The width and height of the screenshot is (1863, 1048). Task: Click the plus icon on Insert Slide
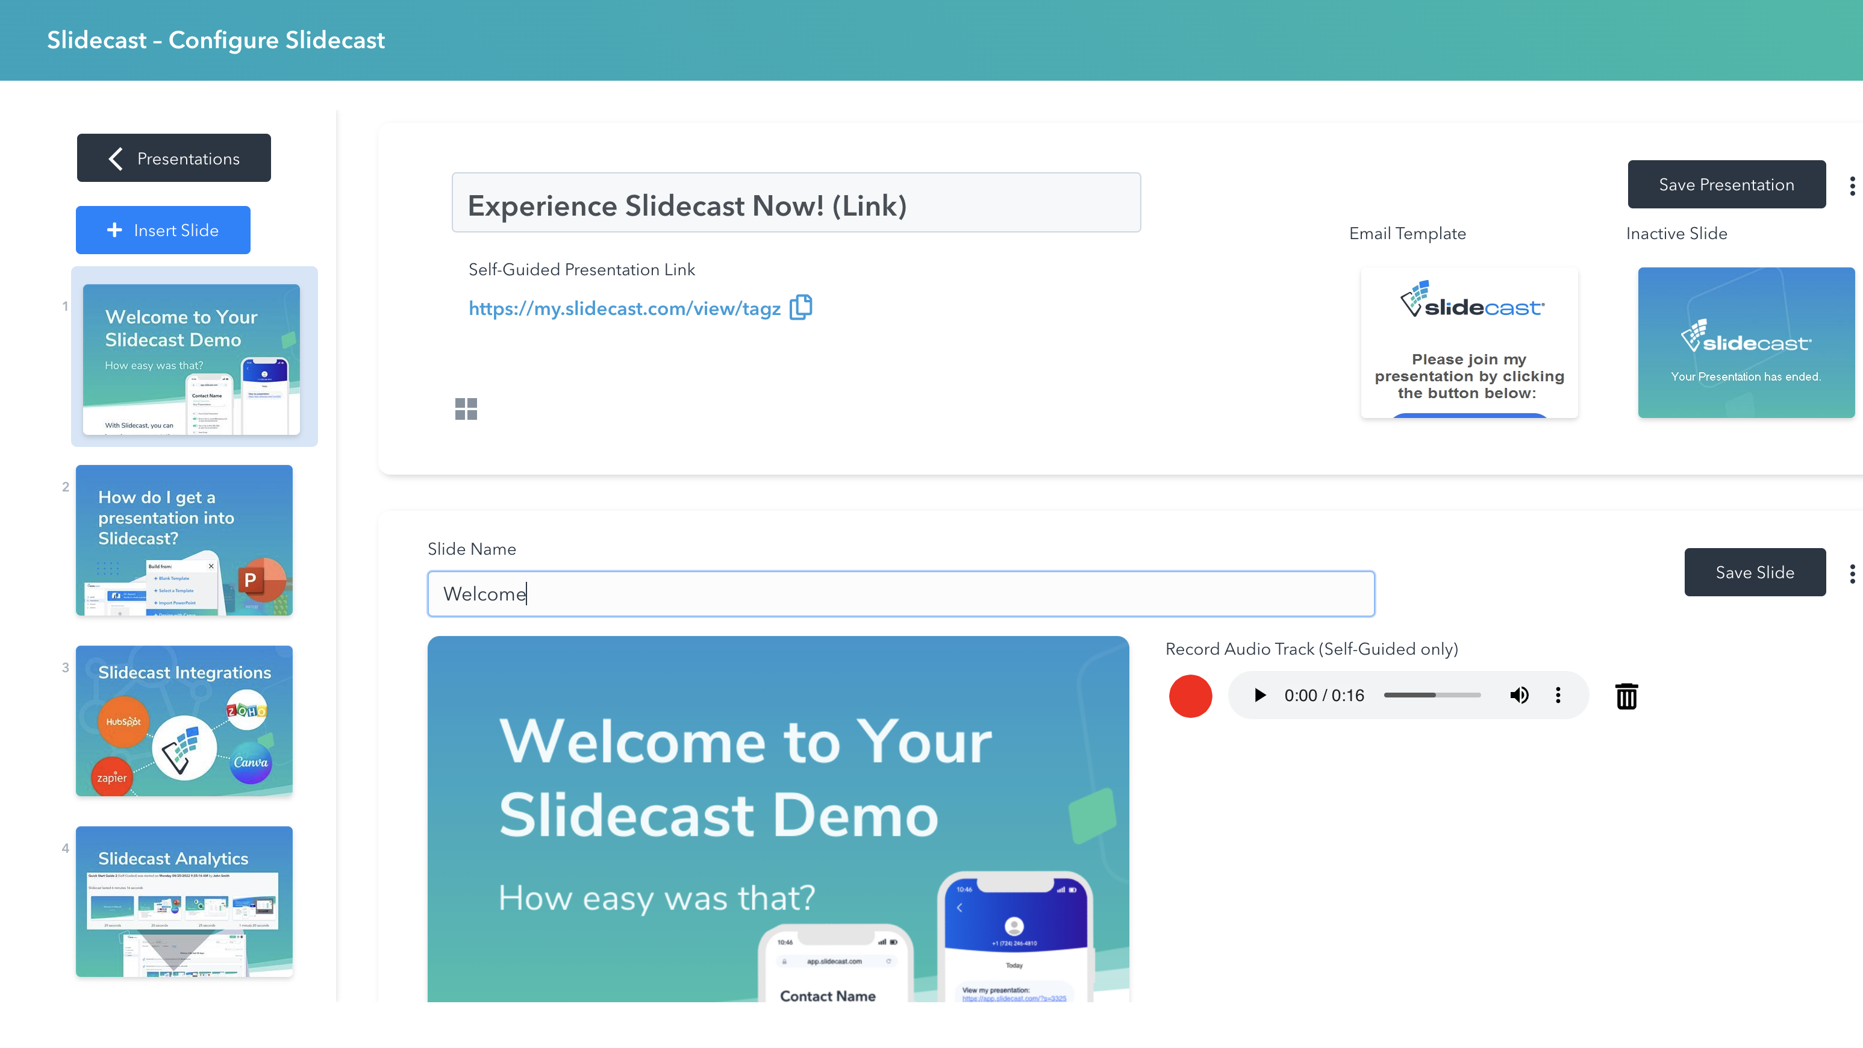point(114,230)
